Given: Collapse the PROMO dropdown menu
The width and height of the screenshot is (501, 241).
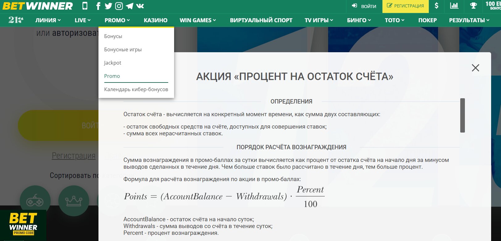Looking at the screenshot, I should (117, 20).
